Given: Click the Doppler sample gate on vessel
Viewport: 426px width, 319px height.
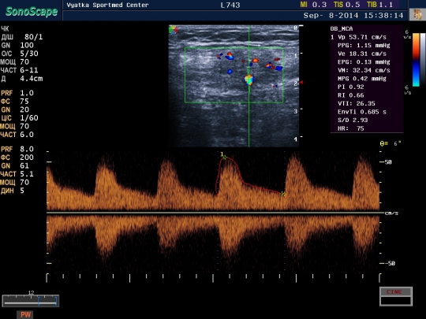Looking at the screenshot, I should [x=248, y=80].
